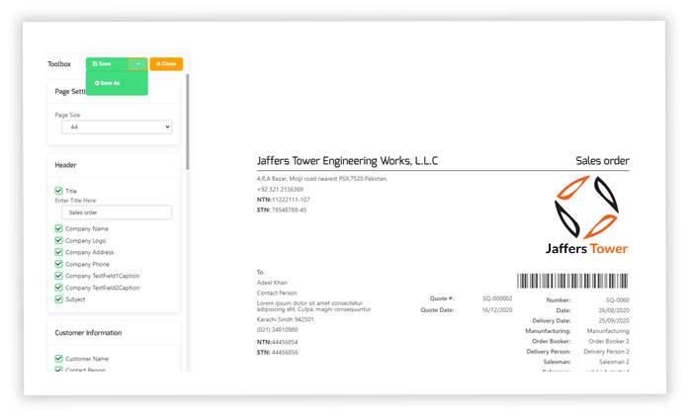Click the company address line in the preview

322,179
